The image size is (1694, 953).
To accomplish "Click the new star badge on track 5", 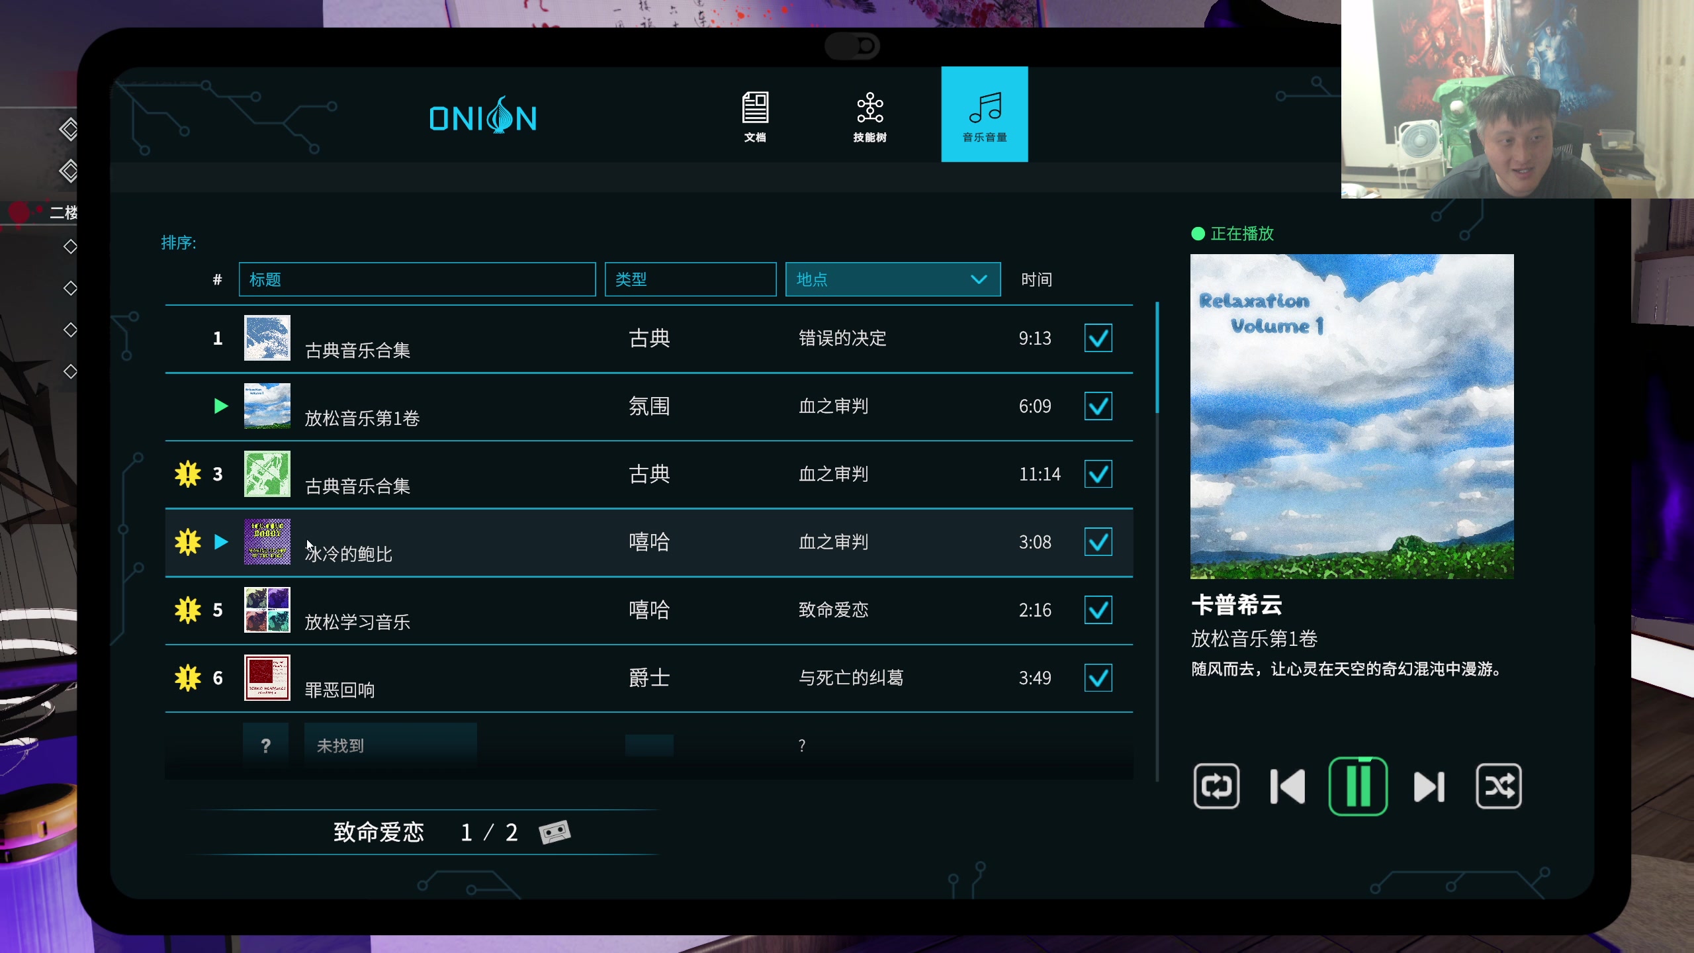I will pos(188,610).
